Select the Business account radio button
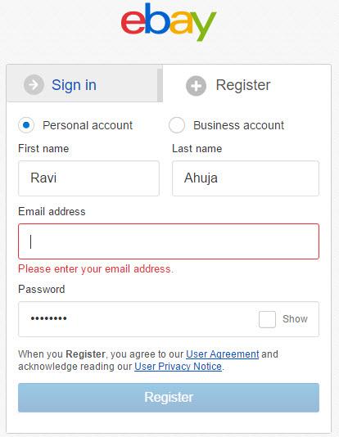 click(x=177, y=125)
